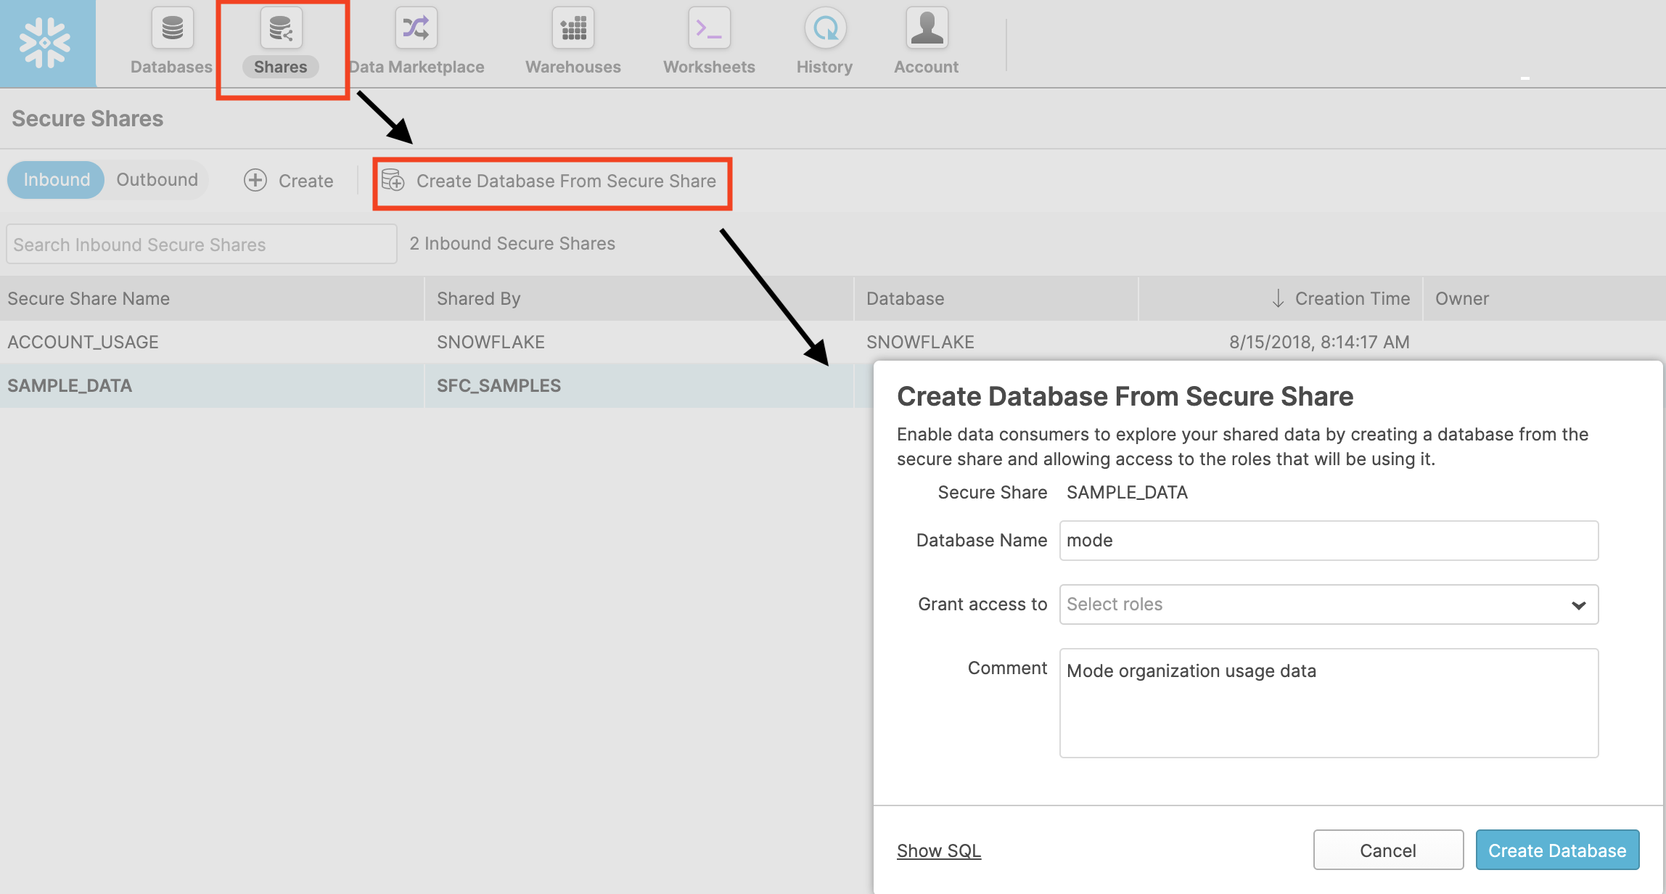
Task: Click the SNOWFLAKE shared-by cell
Action: pyautogui.click(x=491, y=342)
